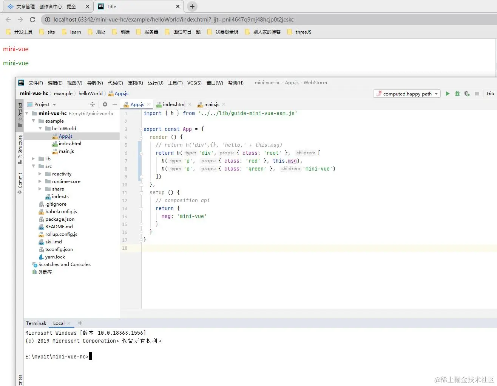The width and height of the screenshot is (497, 386).
Task: Collapse all in Project tree toolbar
Action: click(93, 104)
